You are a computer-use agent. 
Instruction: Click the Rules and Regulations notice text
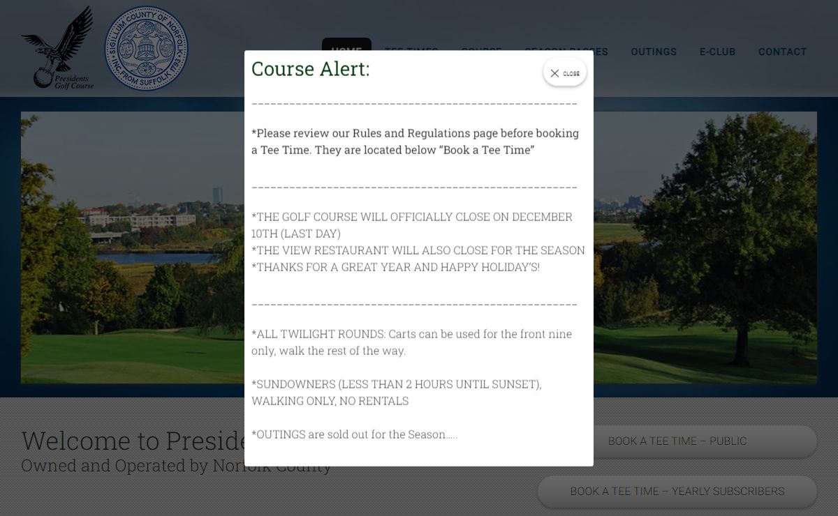(415, 142)
